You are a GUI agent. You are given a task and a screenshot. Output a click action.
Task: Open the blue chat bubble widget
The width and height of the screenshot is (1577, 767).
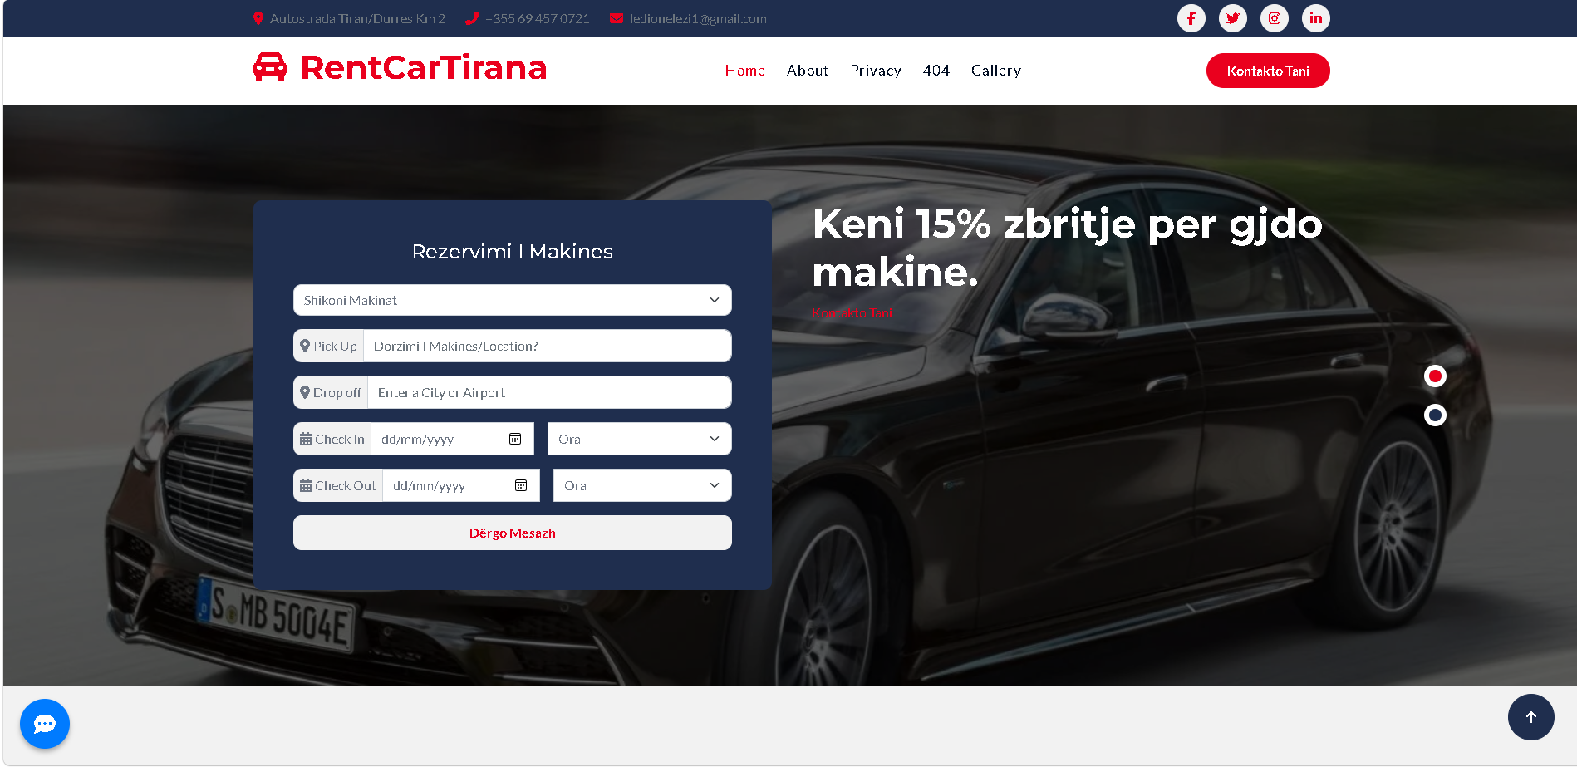point(45,724)
